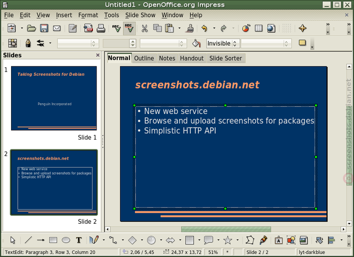Expand the Connector tool dropdown arrow
Screen dimensions: 354x257
coord(123,240)
